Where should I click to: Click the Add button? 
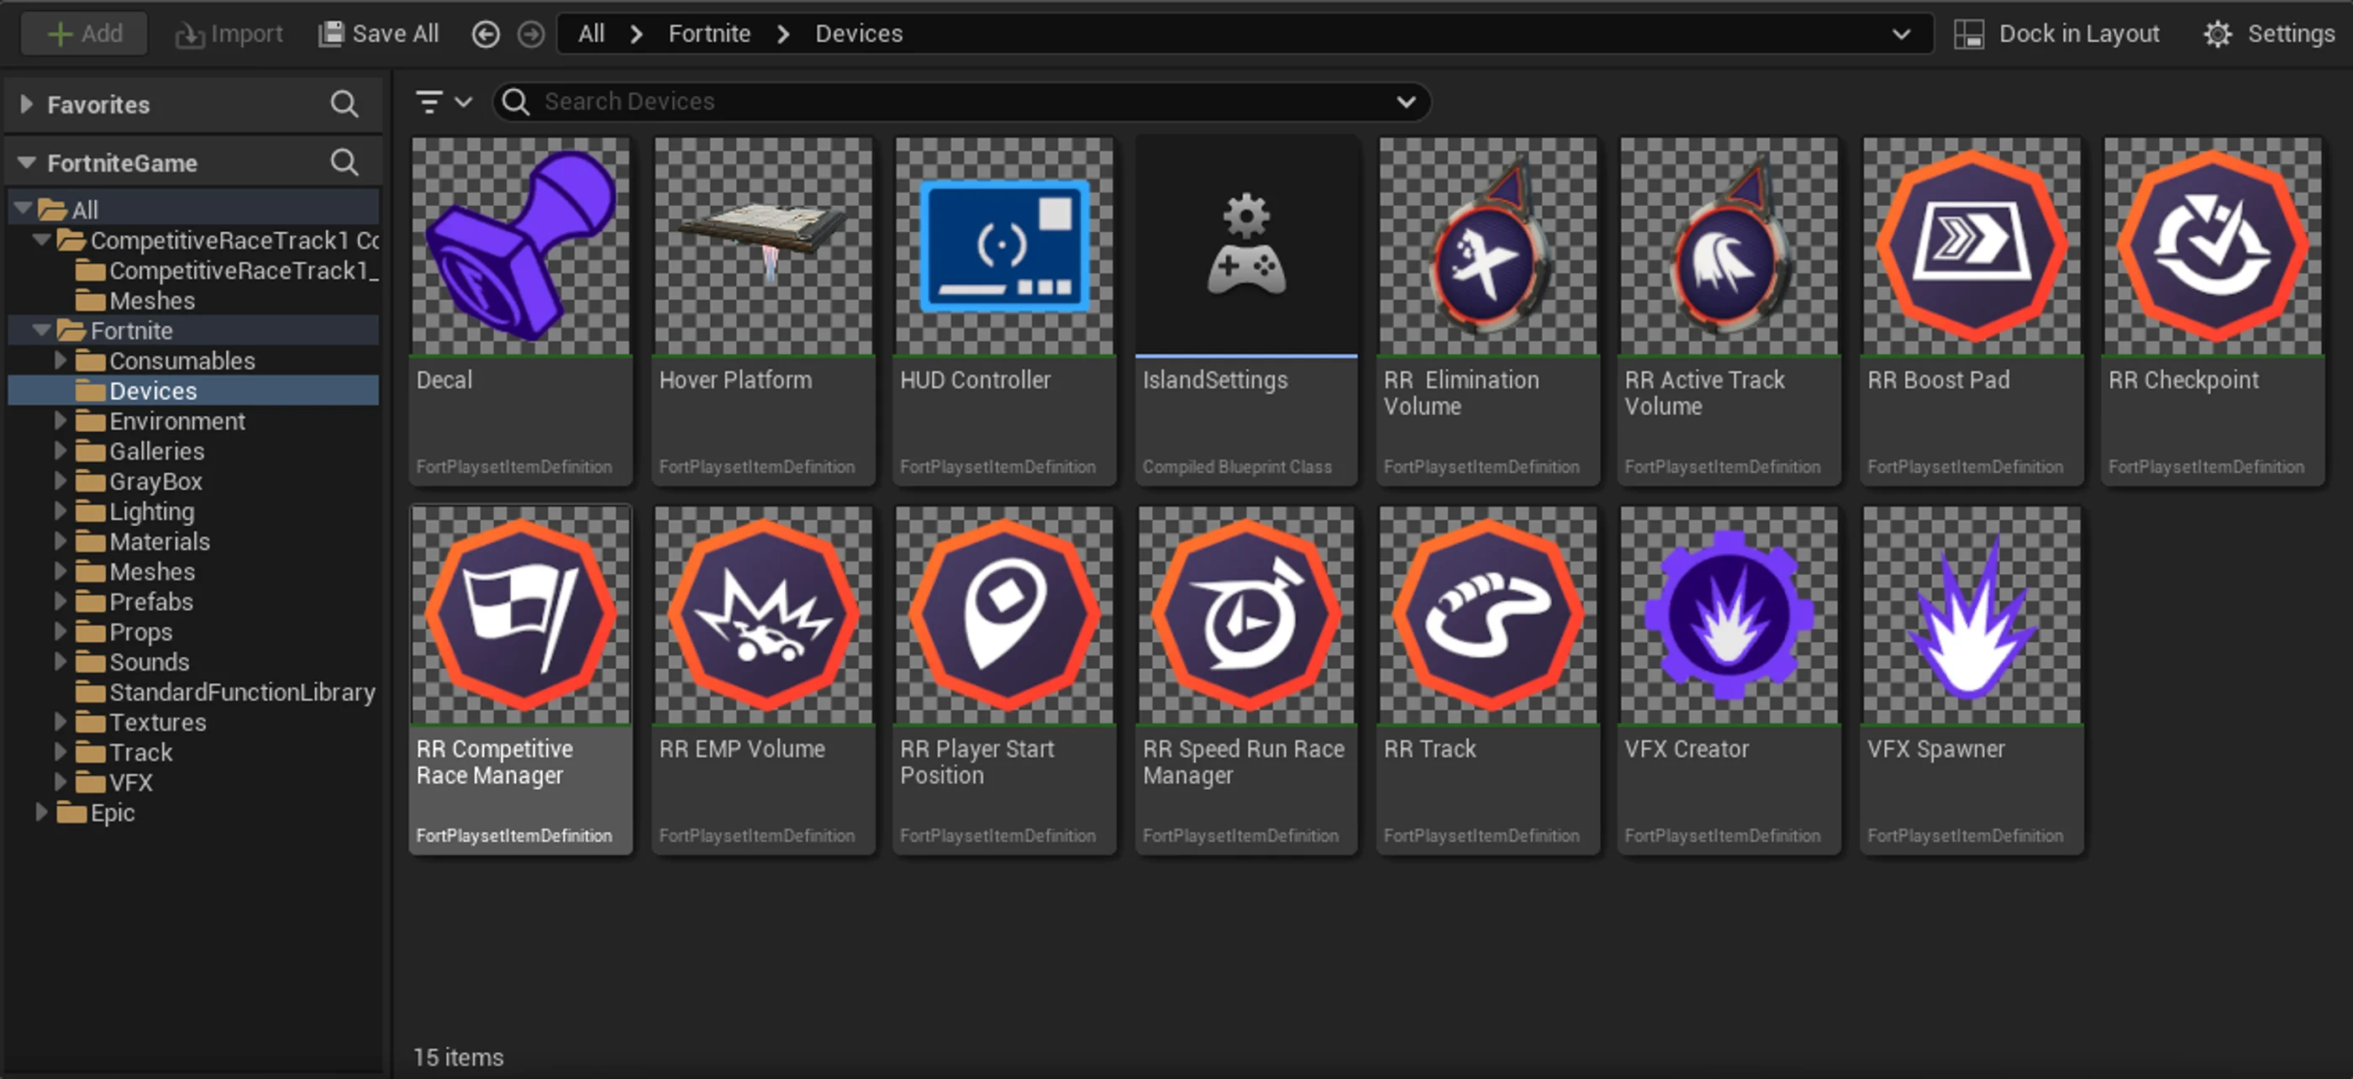[x=84, y=34]
